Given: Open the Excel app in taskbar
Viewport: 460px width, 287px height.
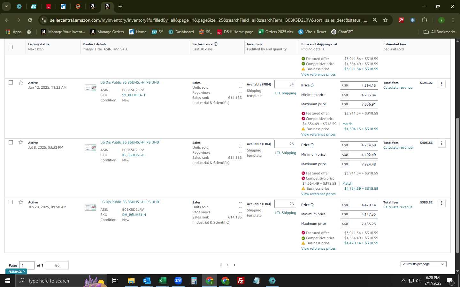Looking at the screenshot, I should pos(162,281).
